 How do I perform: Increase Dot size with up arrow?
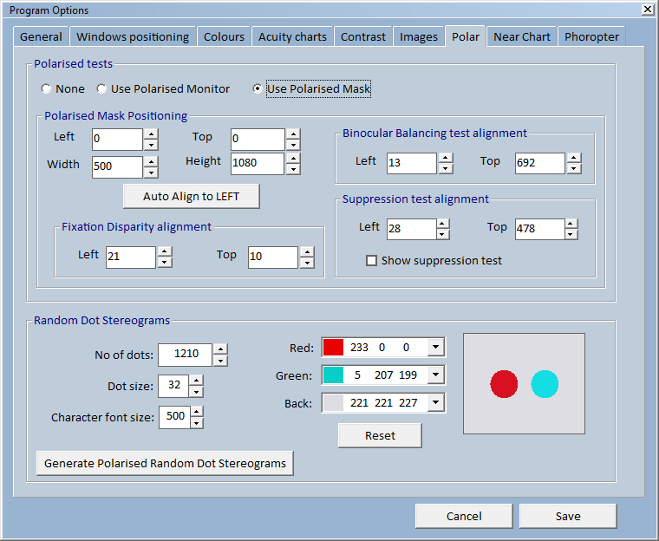(x=196, y=381)
